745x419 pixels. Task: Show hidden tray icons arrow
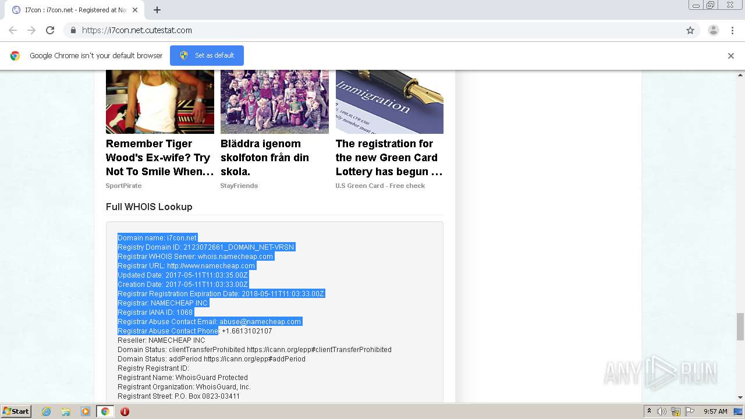649,411
